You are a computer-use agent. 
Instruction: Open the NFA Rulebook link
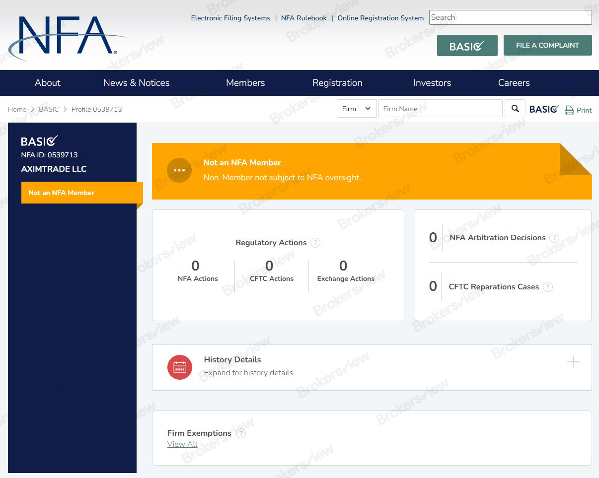(x=303, y=18)
